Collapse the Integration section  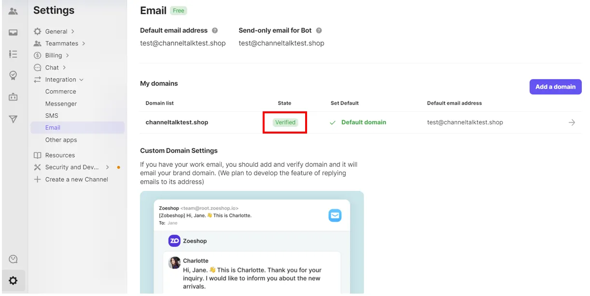(x=61, y=80)
